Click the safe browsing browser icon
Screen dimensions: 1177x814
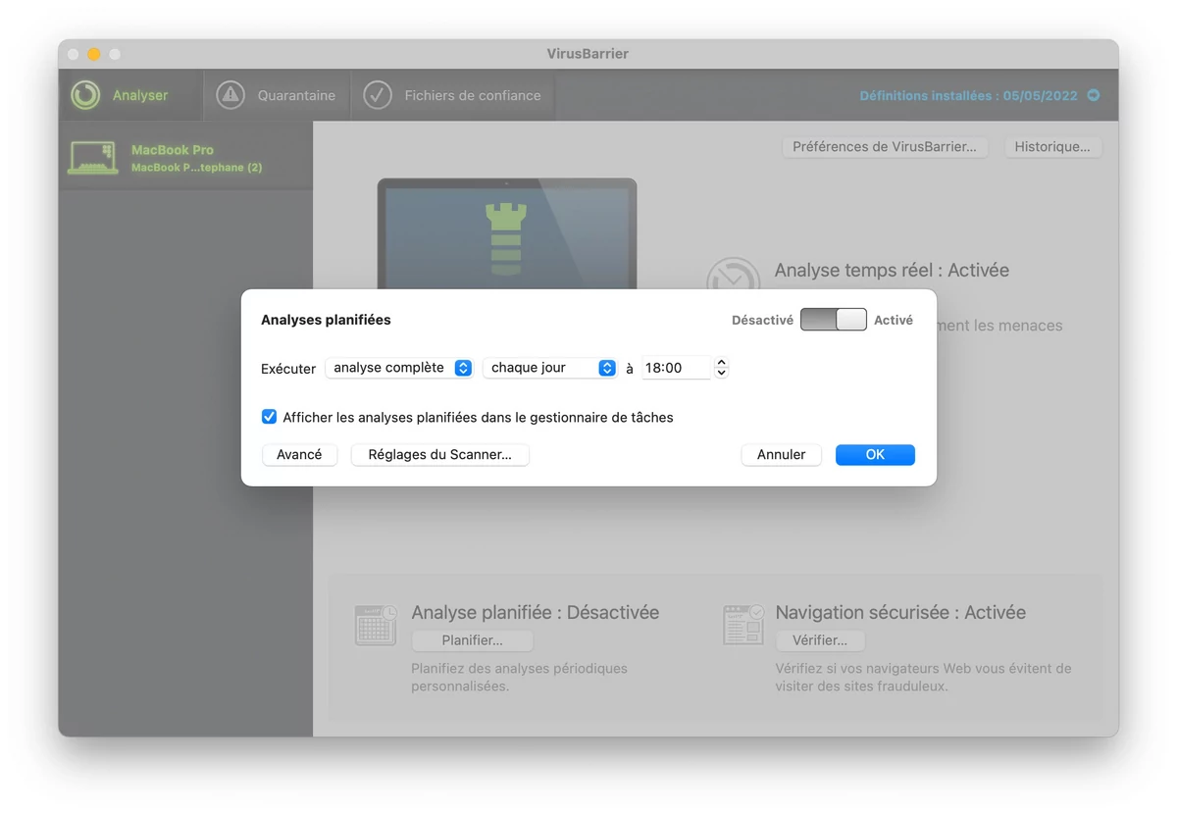(743, 625)
